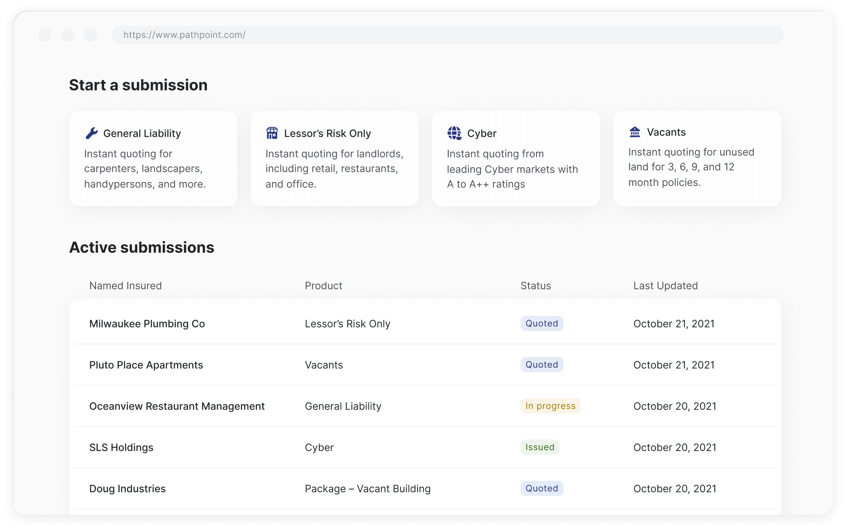845x530 pixels.
Task: Click the Quoted badge for Milwaukee Plumbing Co
Action: [x=541, y=323]
